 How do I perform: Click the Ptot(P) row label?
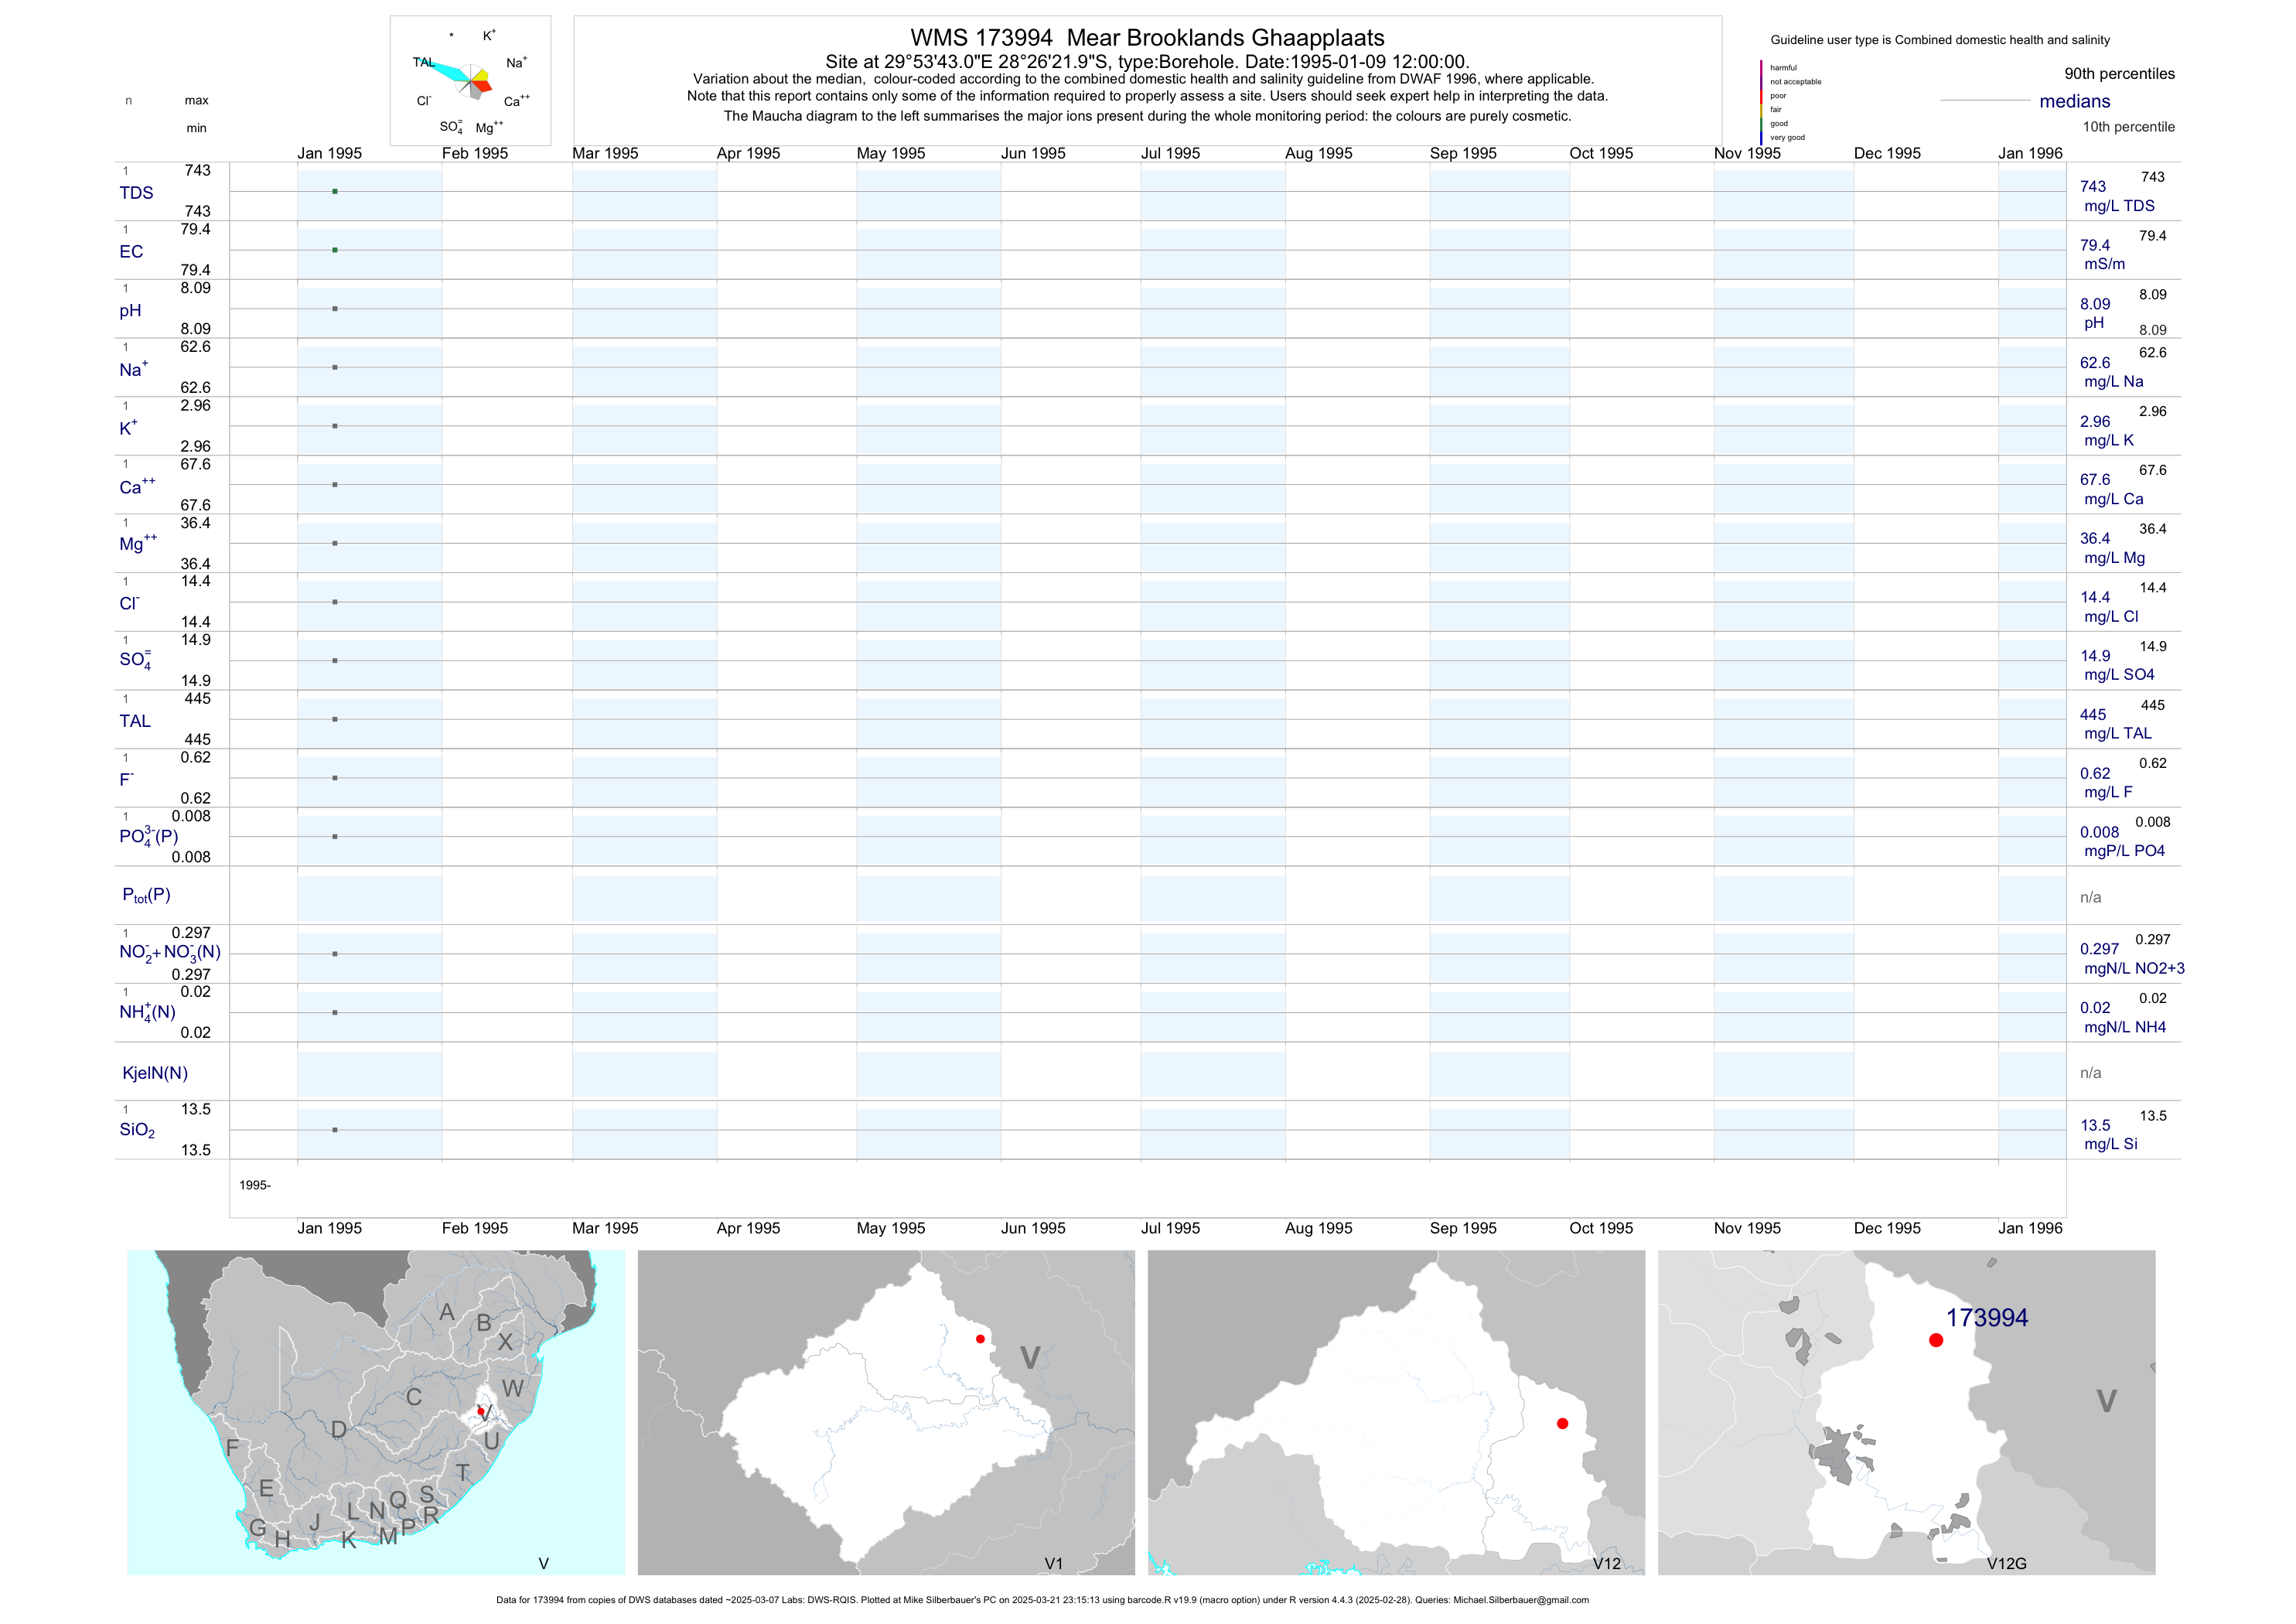(146, 895)
